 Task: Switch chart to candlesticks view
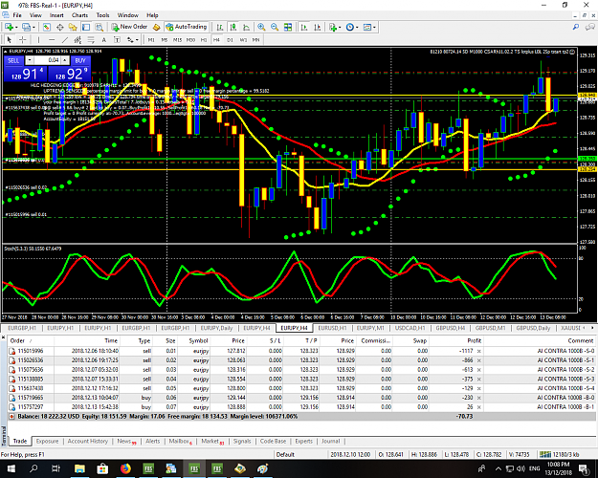[x=233, y=27]
